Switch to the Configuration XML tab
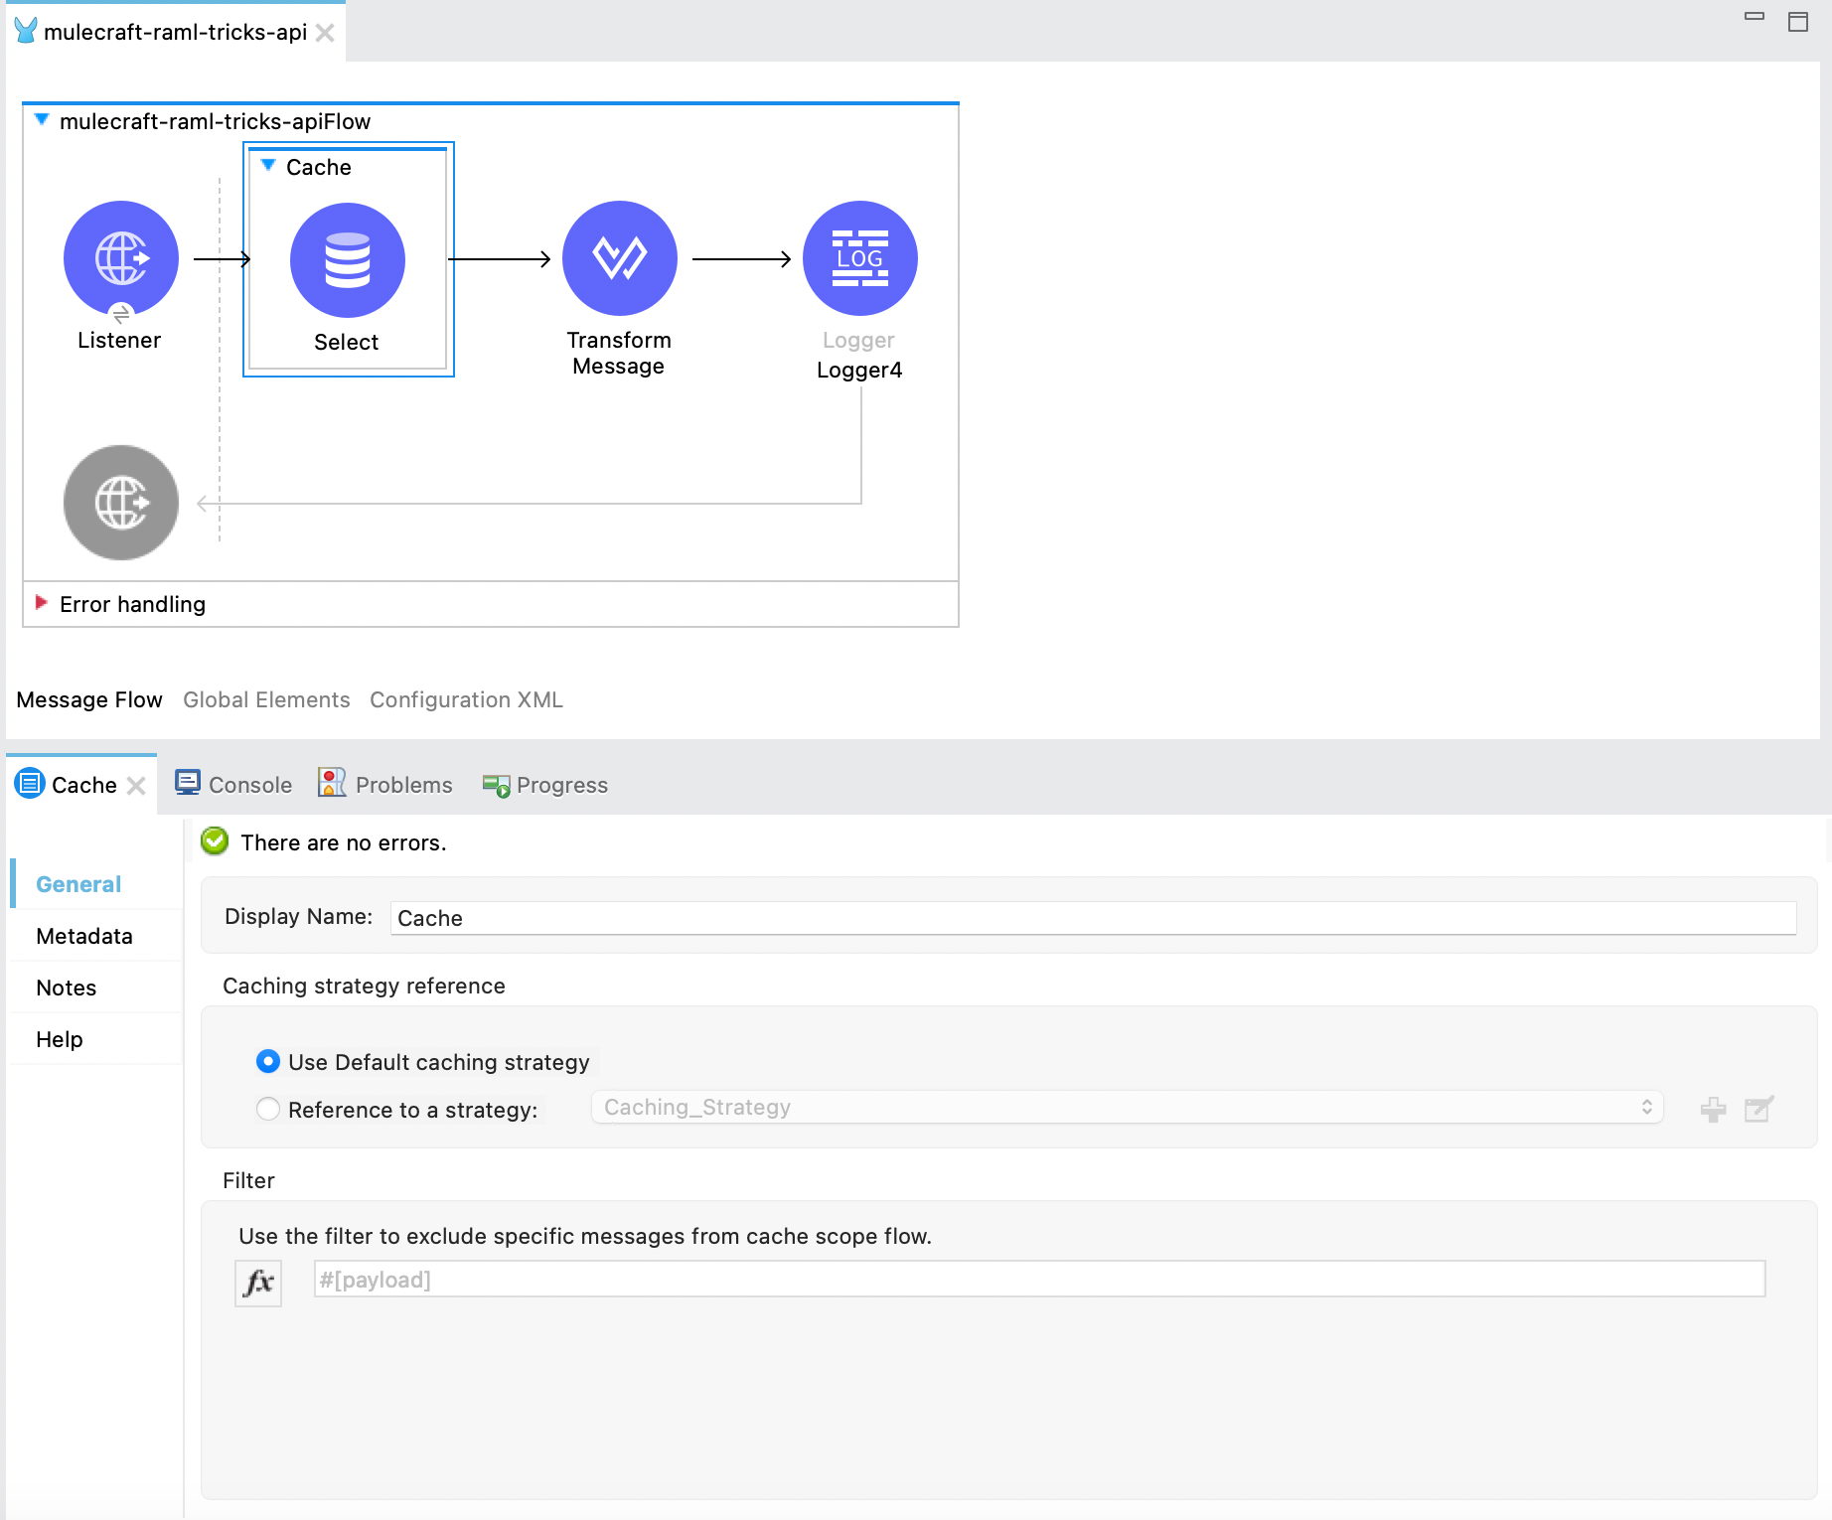This screenshot has width=1832, height=1520. pos(466,699)
